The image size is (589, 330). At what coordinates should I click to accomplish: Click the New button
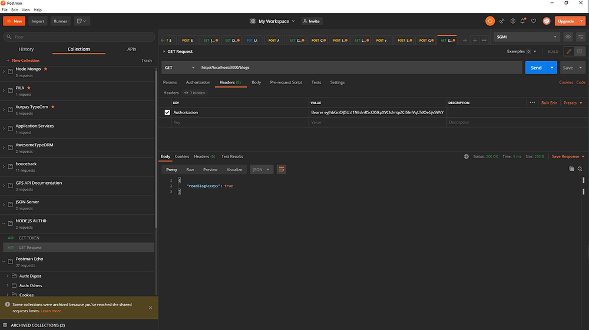(x=14, y=21)
